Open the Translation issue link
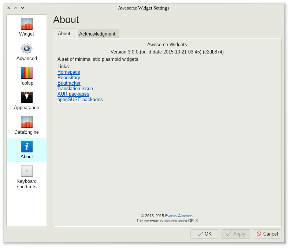Screen dimensions: 290x248 tap(75, 89)
